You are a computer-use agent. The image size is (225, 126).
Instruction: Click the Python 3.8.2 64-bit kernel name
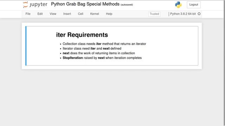(x=183, y=14)
